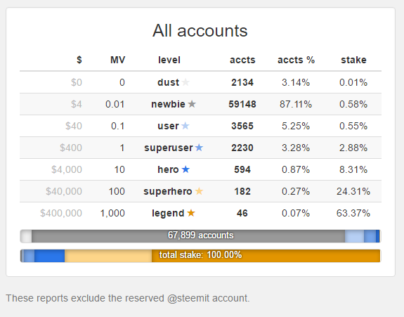Click the 'All accounts' heading

200,31
